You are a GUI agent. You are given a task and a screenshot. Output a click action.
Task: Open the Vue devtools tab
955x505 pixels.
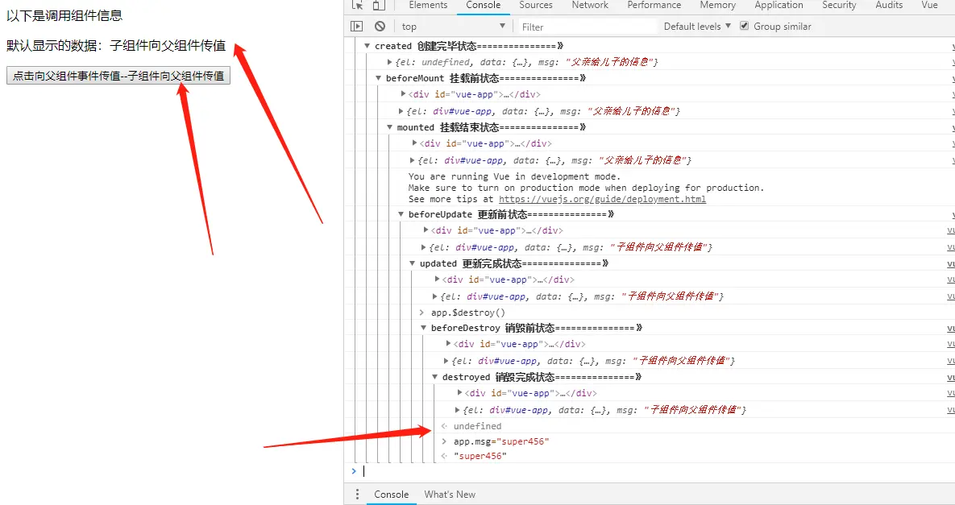pos(929,5)
